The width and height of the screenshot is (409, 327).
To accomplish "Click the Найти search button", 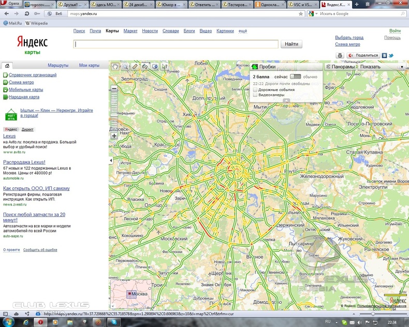I will coord(291,44).
